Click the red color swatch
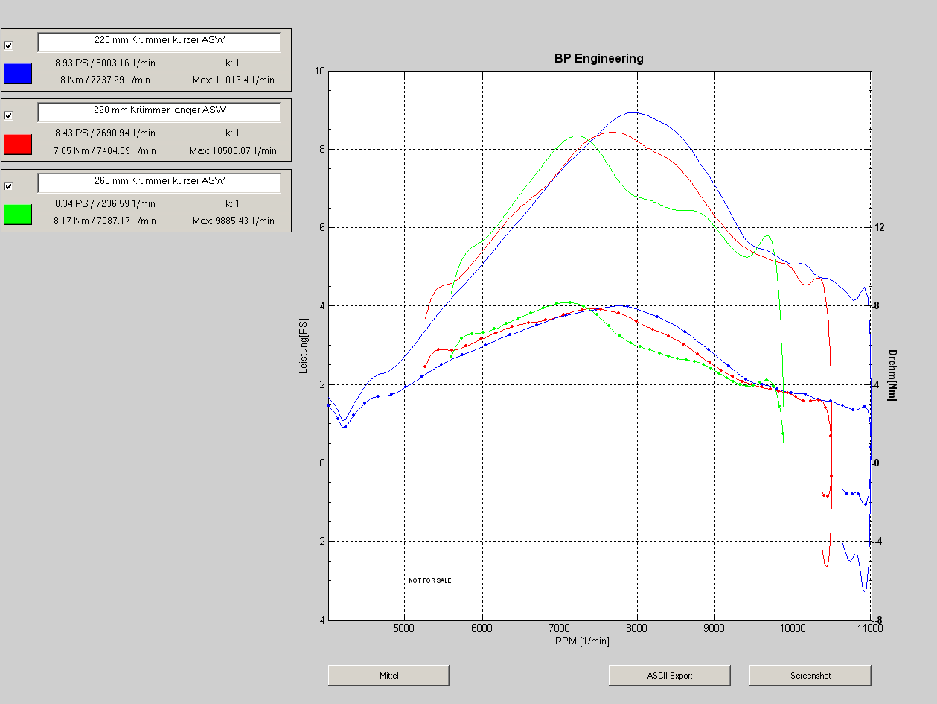This screenshot has height=704, width=937. [x=18, y=145]
